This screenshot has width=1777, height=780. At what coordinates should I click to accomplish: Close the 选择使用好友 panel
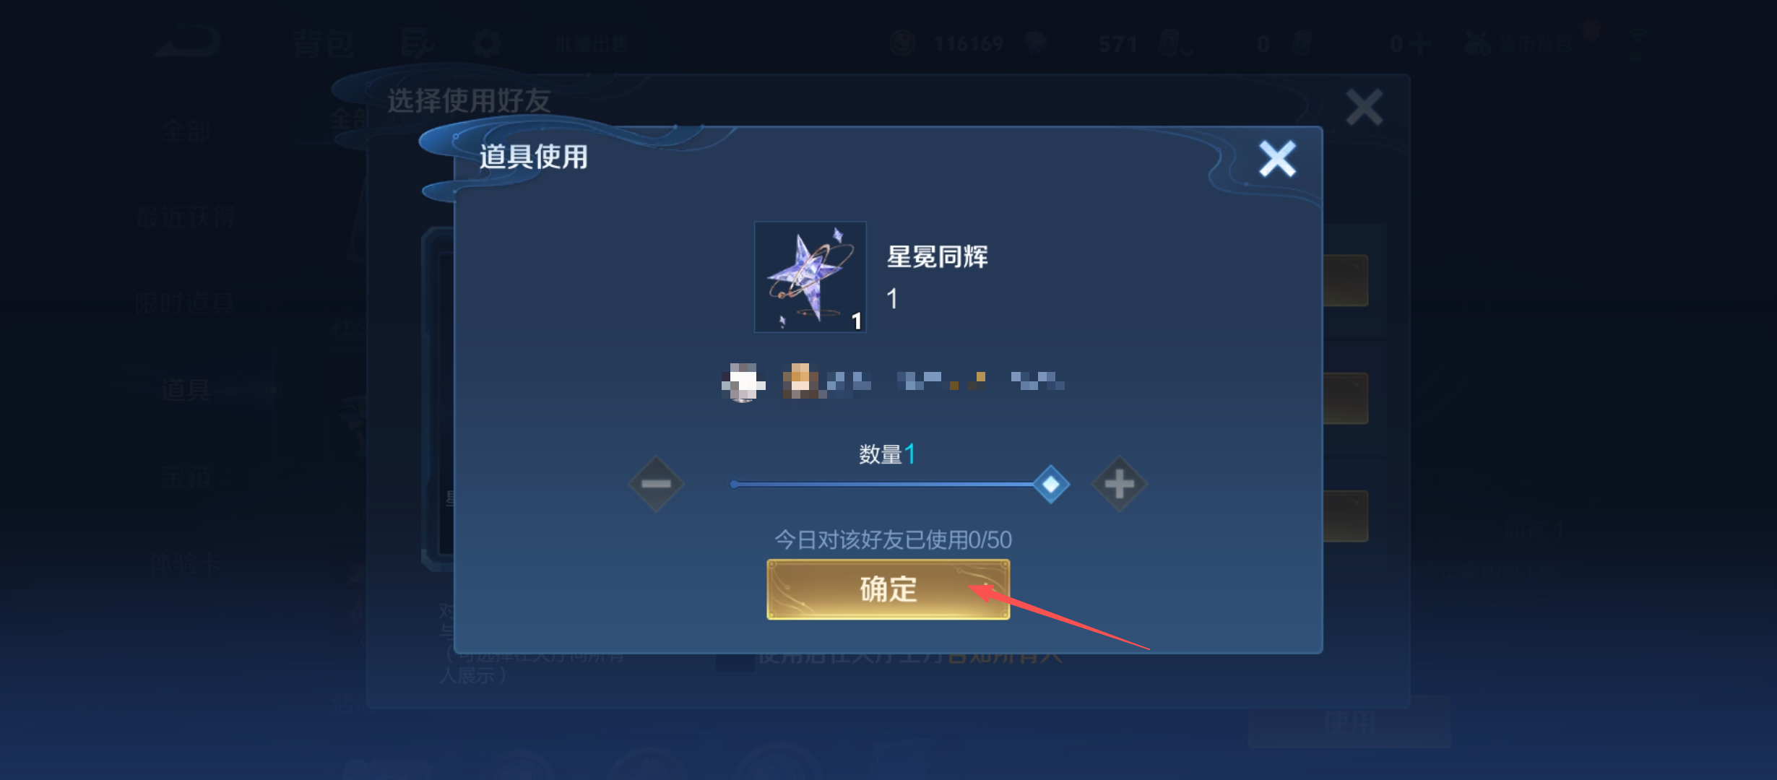[1364, 107]
